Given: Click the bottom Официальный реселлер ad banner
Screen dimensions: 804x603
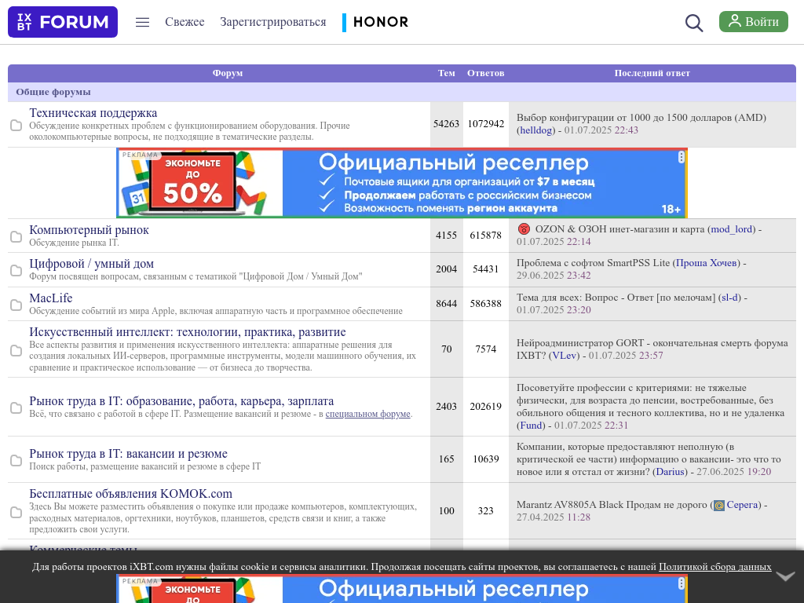Looking at the screenshot, I should coord(402,589).
